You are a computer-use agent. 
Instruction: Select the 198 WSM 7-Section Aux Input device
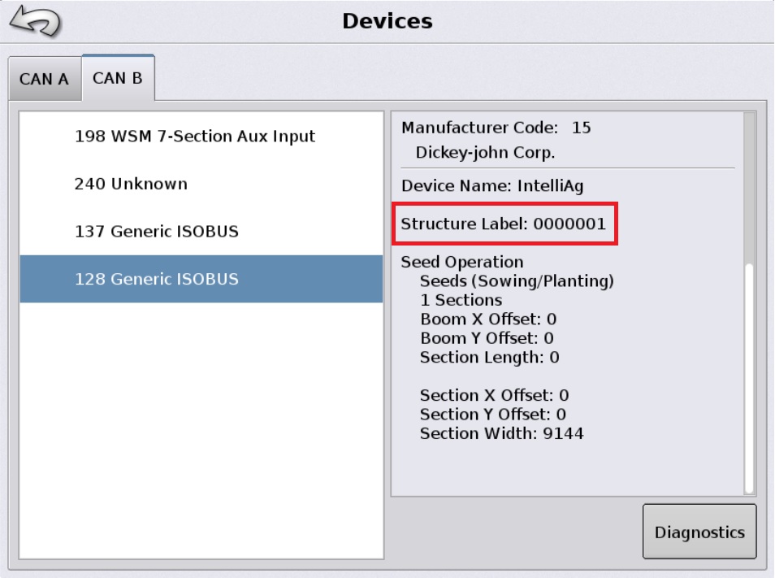[197, 137]
